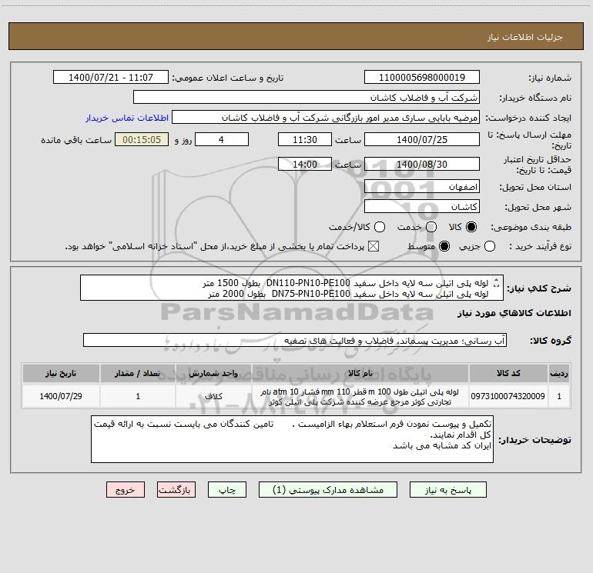Click the شماره نیاز field 1100005698000019
This screenshot has height=573, width=593.
click(x=422, y=78)
